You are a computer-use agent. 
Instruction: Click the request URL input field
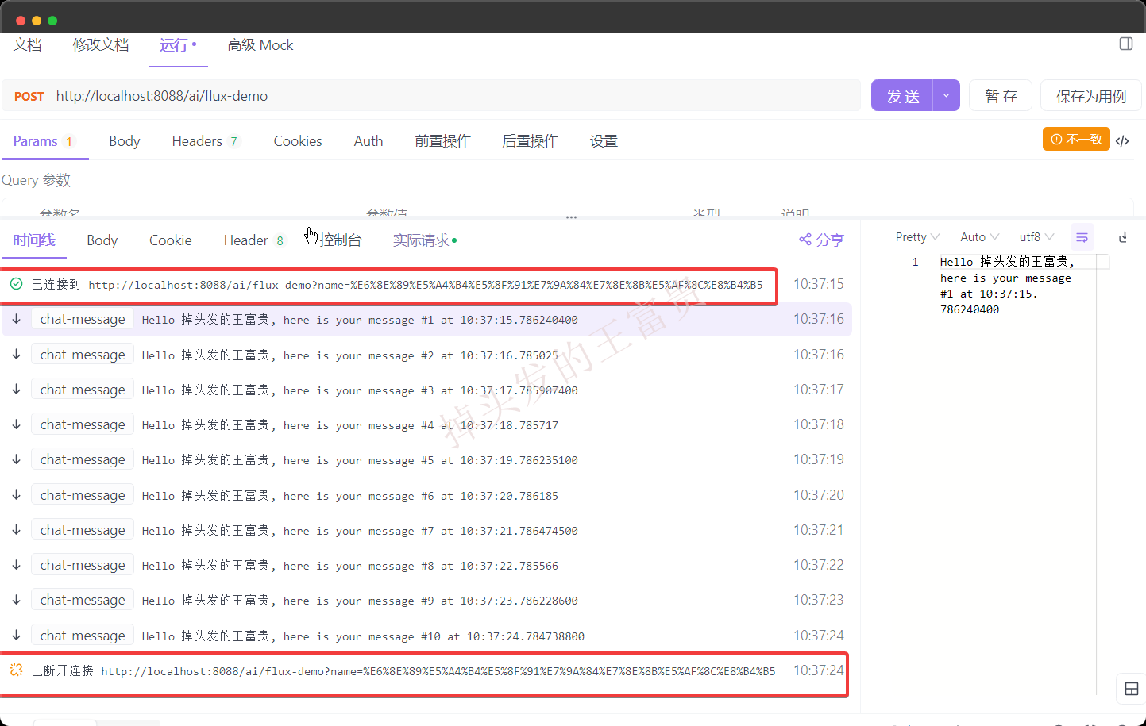[457, 96]
